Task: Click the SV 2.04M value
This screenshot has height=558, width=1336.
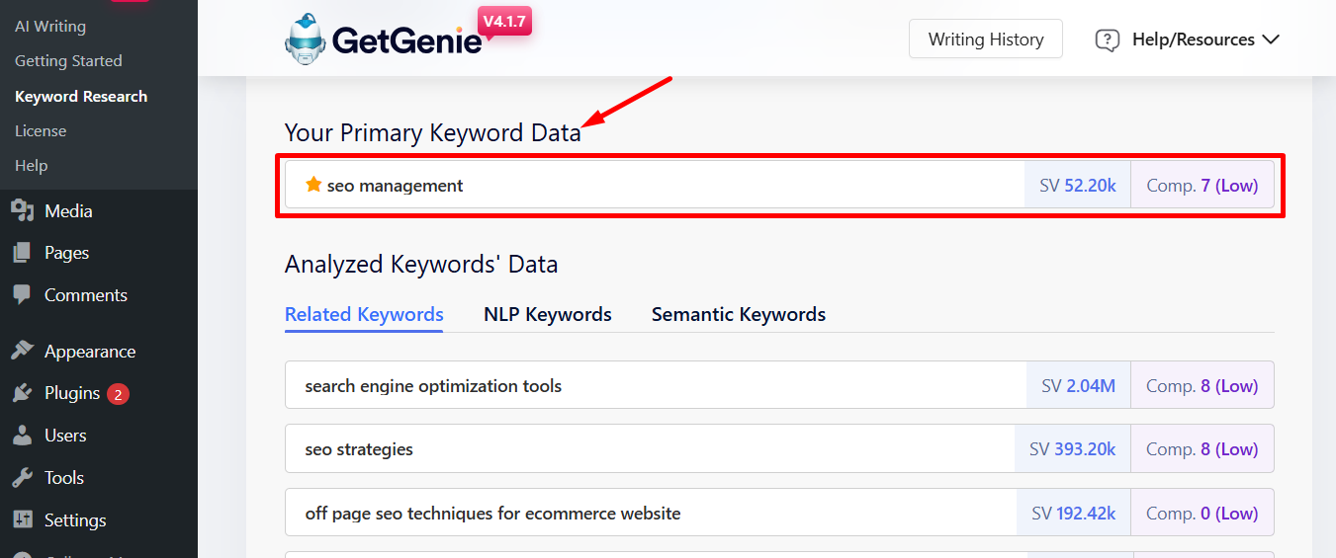Action: click(x=1079, y=386)
